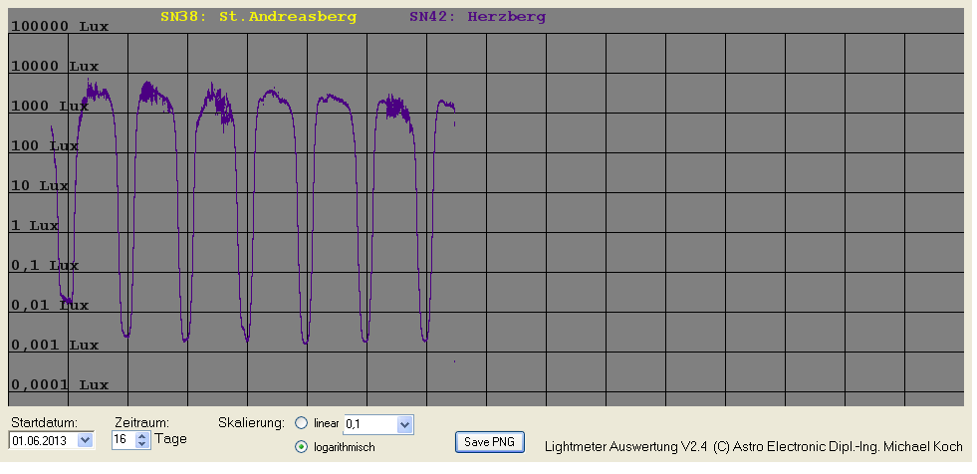Click the Save PNG button

[490, 441]
